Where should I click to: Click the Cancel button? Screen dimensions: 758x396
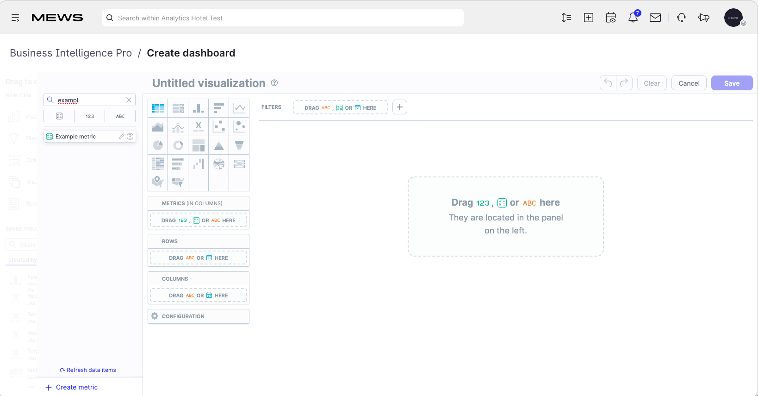click(x=689, y=83)
